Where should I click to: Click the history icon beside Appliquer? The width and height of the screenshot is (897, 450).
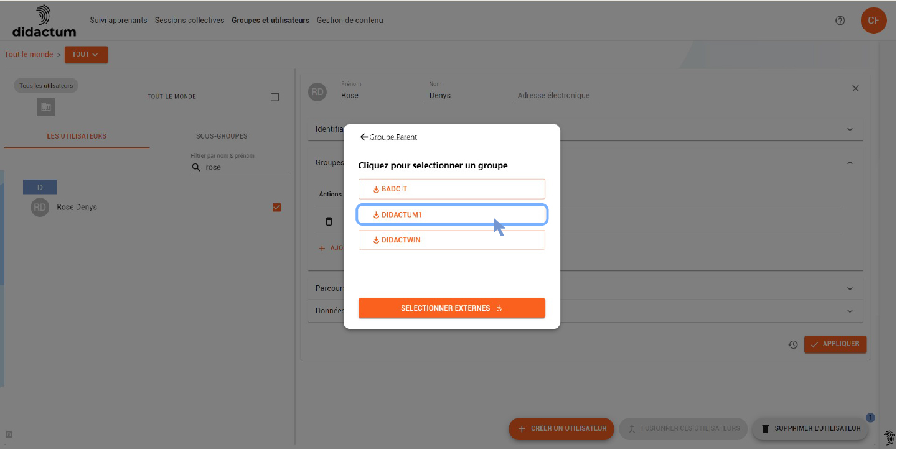coord(793,344)
